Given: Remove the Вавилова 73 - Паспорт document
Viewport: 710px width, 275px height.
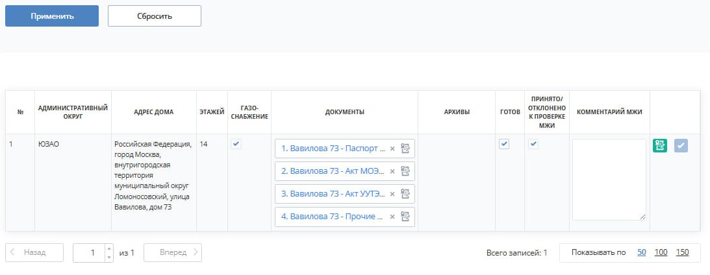Looking at the screenshot, I should [x=392, y=149].
